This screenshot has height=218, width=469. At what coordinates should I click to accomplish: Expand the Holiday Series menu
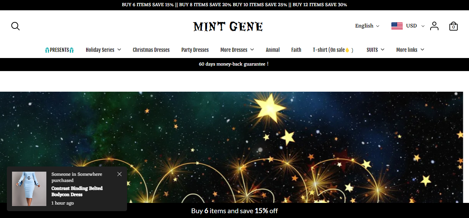coord(103,50)
